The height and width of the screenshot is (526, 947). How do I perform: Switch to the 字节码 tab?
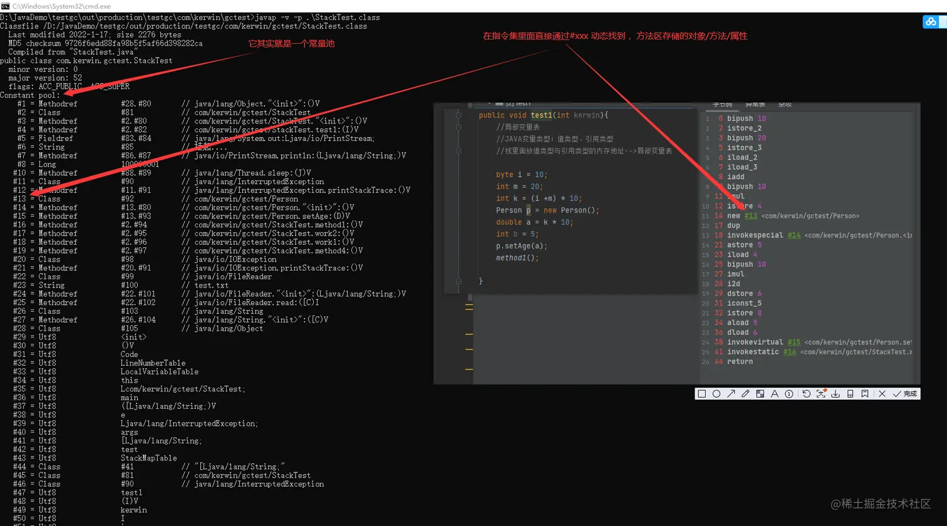(x=722, y=105)
